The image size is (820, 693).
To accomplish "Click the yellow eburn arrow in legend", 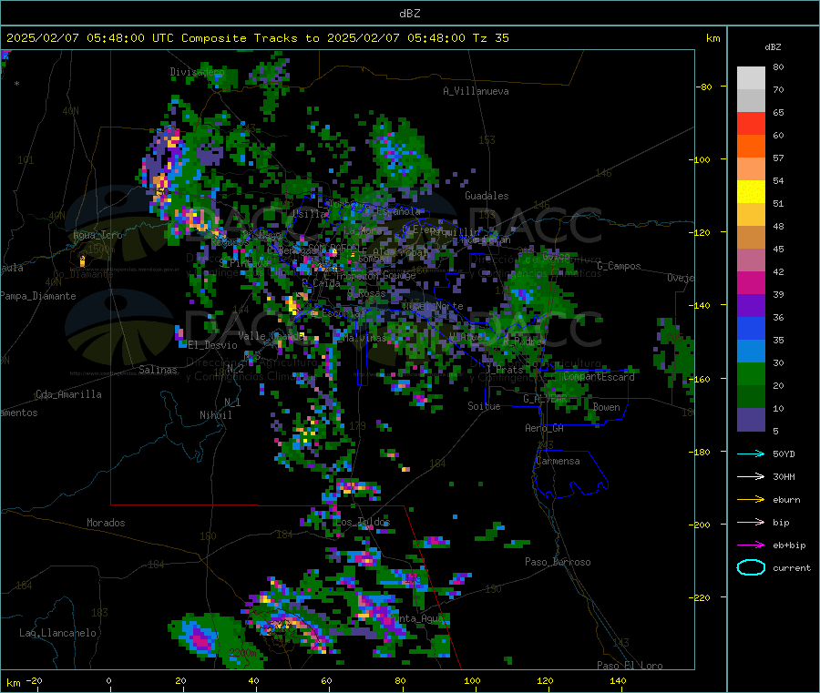I will click(x=751, y=500).
